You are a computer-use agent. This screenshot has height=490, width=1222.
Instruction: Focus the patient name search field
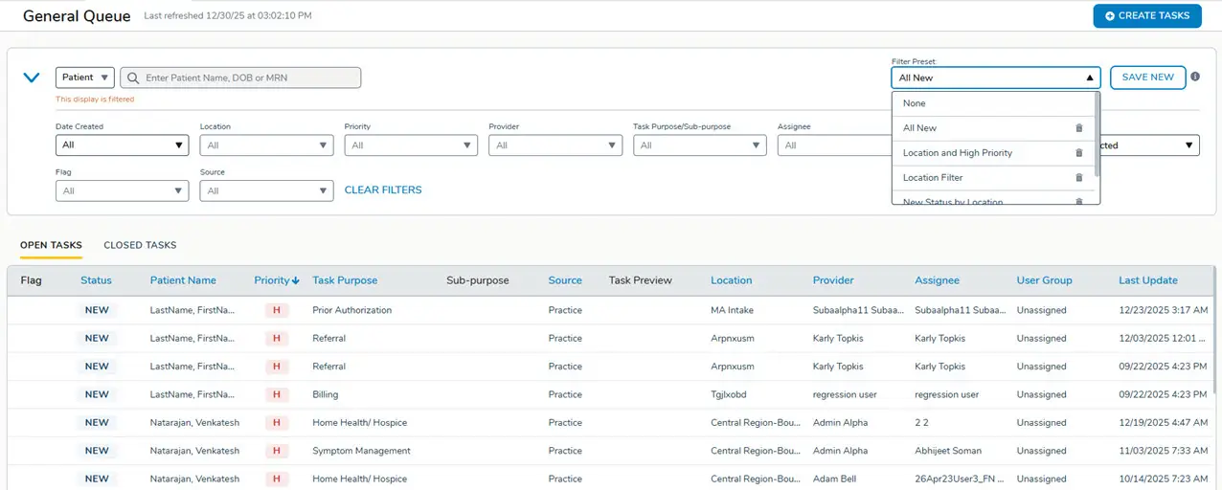(x=249, y=78)
